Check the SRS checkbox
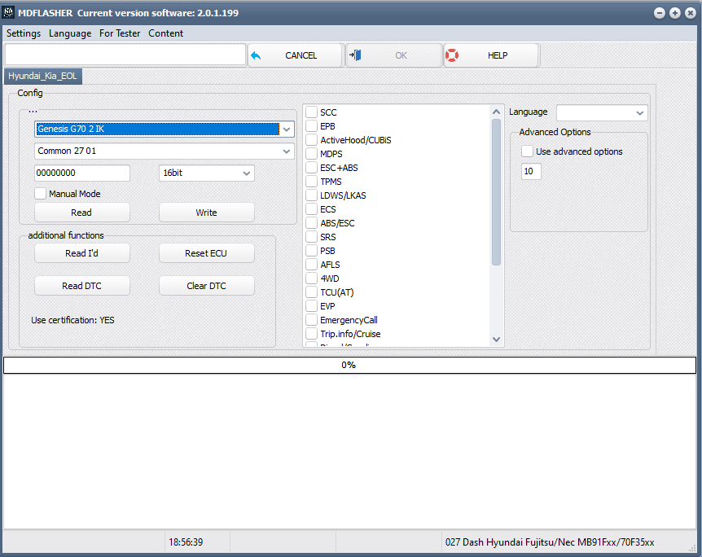 312,237
